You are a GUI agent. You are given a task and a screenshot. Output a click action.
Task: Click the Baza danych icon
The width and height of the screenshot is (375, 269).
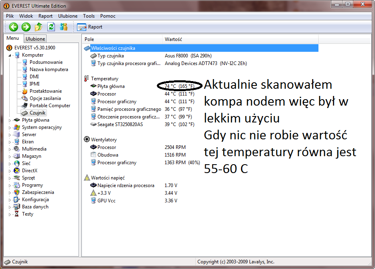[17, 207]
